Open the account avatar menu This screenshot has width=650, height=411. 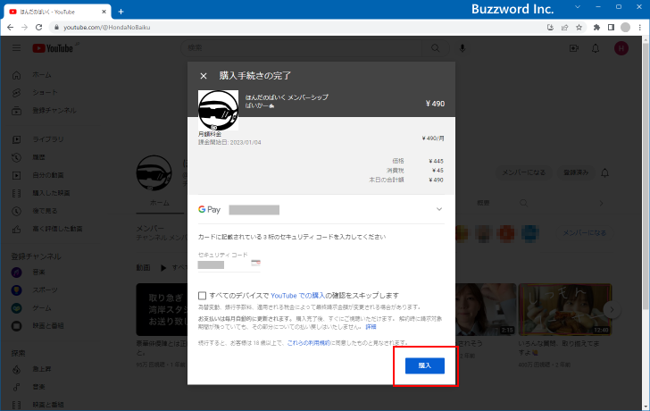(x=621, y=48)
